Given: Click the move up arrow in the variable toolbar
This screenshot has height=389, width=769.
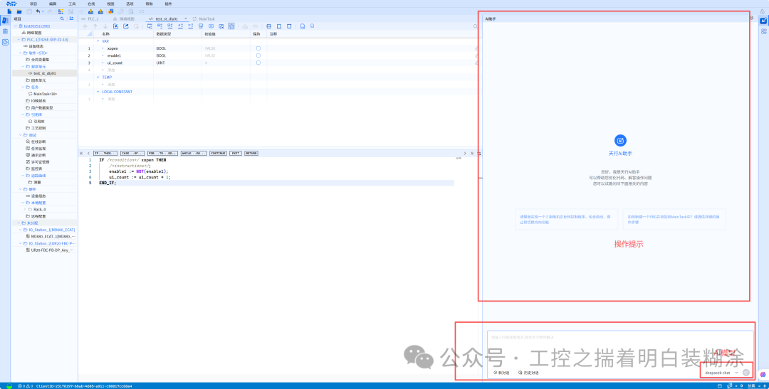Looking at the screenshot, I should [95, 26].
